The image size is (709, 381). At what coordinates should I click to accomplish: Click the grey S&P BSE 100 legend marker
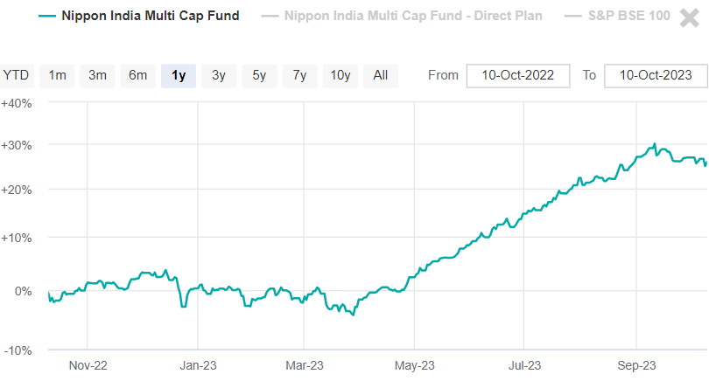point(574,17)
